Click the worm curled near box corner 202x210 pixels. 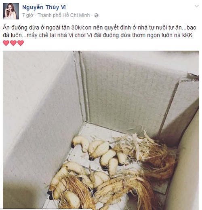click(80, 143)
